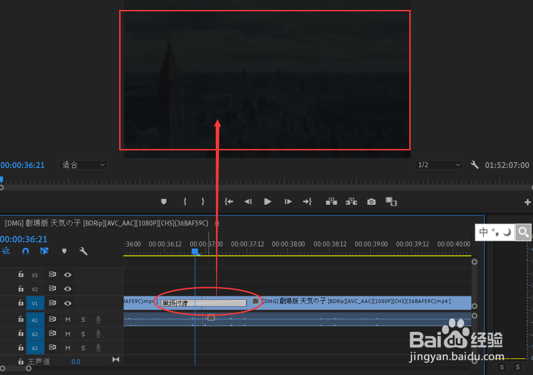
Task: Click the timeline horizontal zoom scrollbar handle
Action: pos(29,368)
